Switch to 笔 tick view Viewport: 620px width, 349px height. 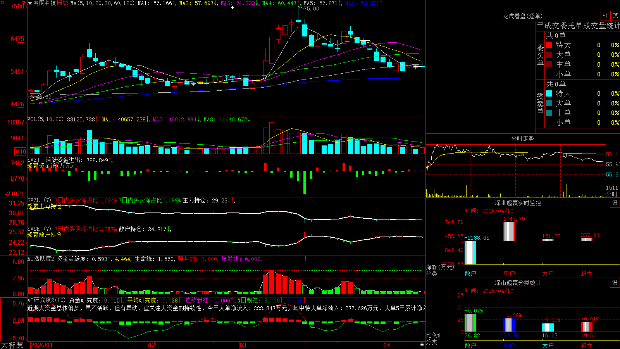(x=615, y=16)
